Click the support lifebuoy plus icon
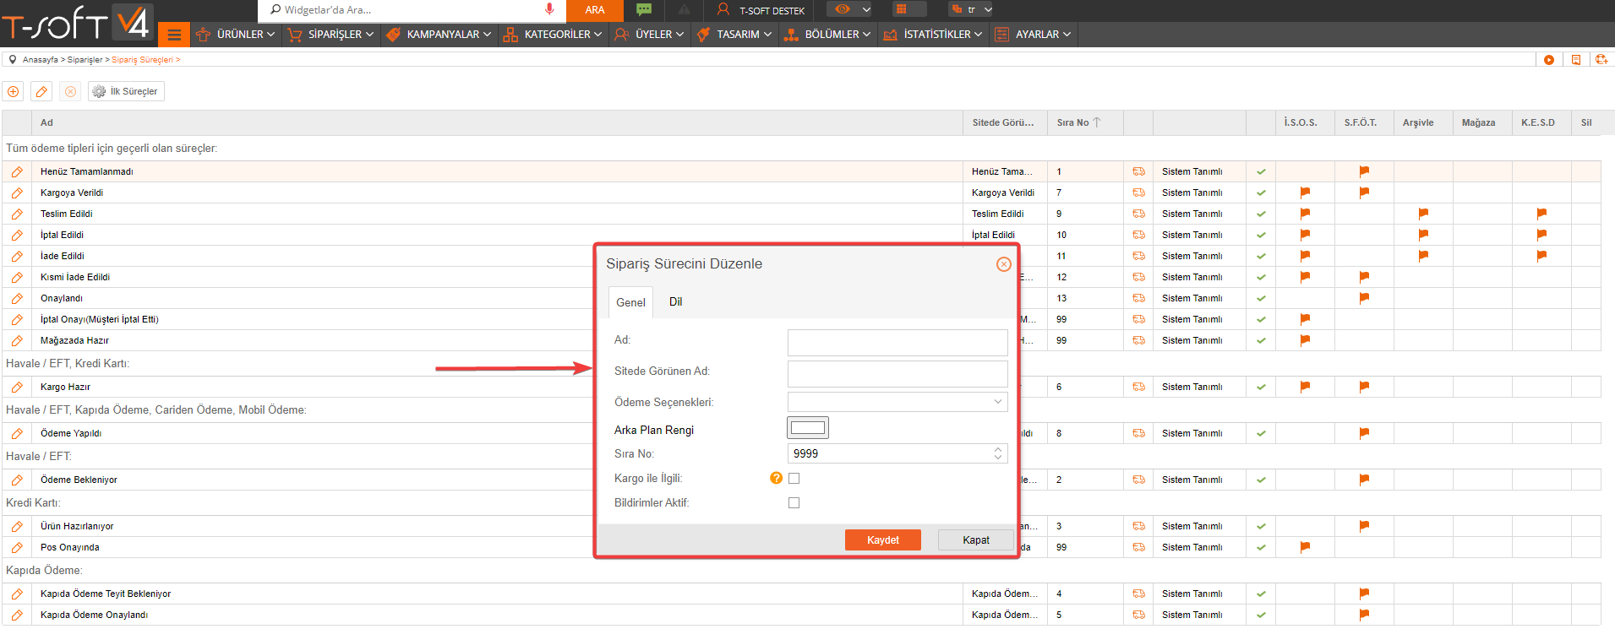Screen dimensions: 1615x629 click(1601, 59)
